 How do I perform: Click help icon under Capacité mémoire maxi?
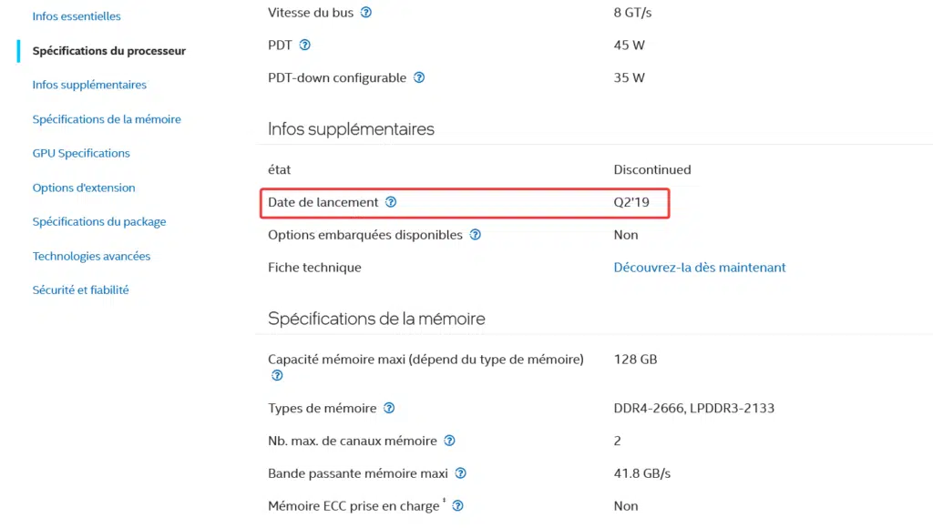pos(277,376)
